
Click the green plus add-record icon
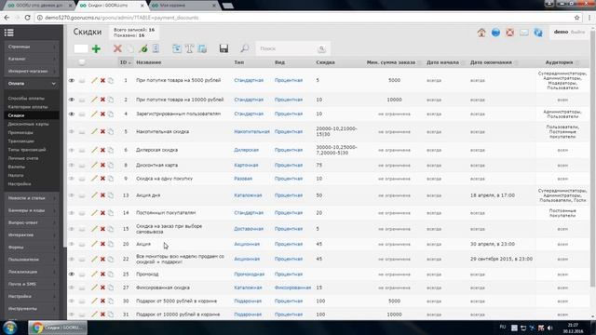[96, 48]
